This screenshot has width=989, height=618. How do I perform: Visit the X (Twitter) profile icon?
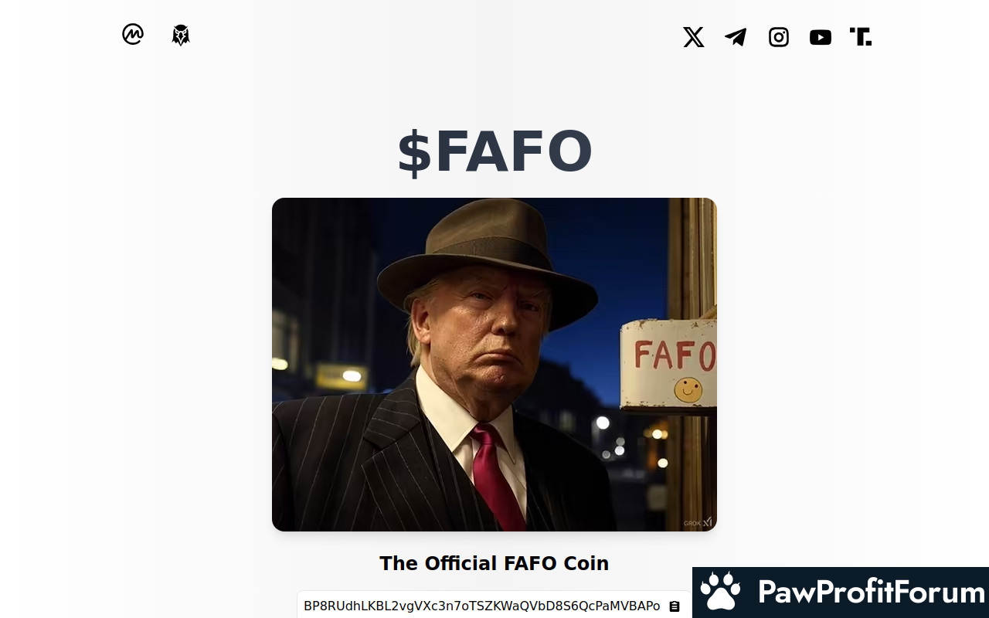(x=694, y=37)
